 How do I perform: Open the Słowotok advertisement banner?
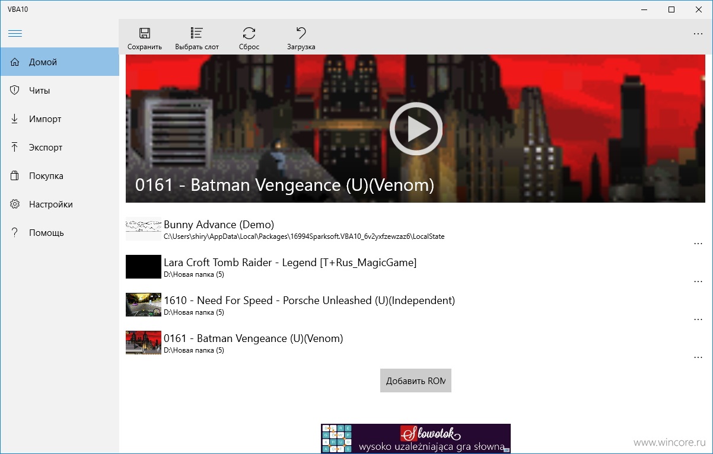(x=416, y=439)
